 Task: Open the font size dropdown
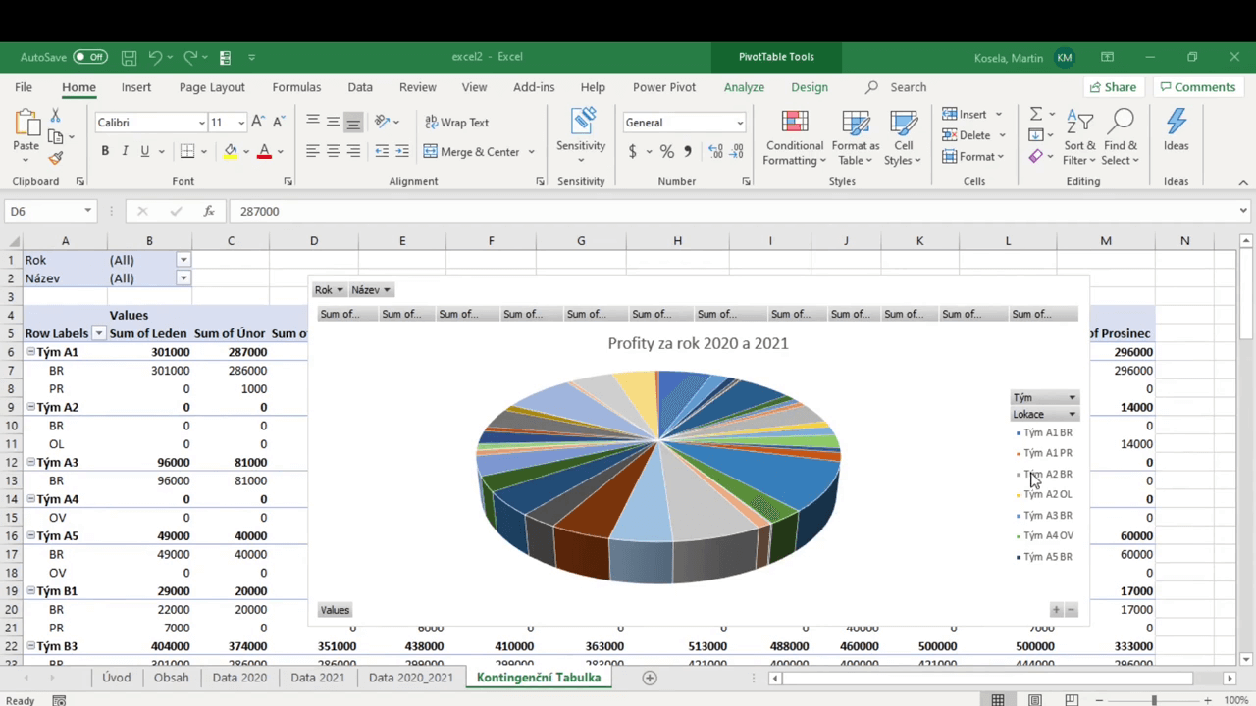(x=240, y=123)
